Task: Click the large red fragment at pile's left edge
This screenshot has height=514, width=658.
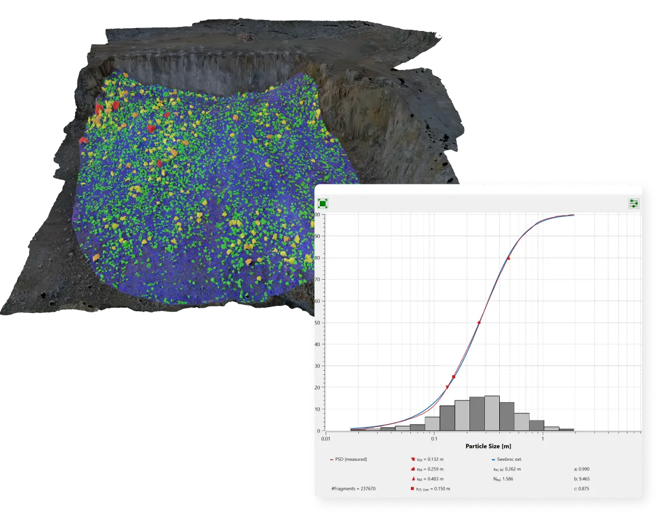Action: point(83,140)
